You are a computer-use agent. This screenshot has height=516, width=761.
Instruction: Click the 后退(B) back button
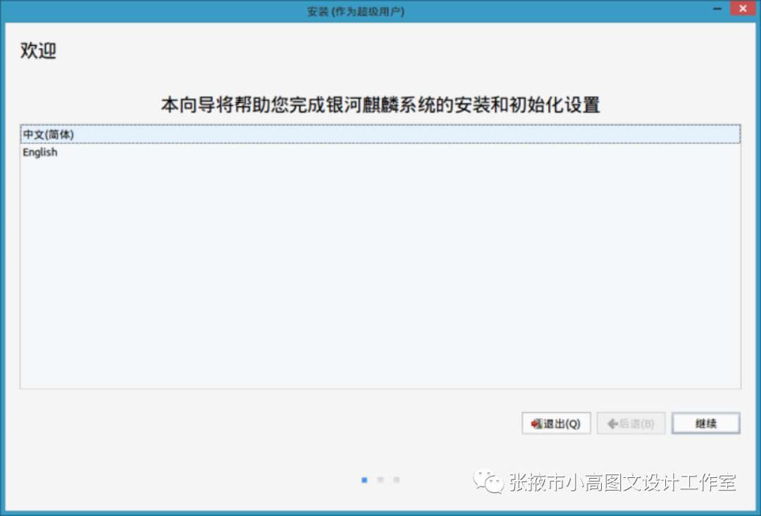(x=631, y=423)
